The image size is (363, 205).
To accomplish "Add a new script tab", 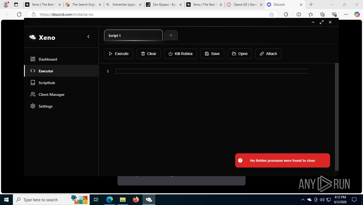I will [x=171, y=35].
